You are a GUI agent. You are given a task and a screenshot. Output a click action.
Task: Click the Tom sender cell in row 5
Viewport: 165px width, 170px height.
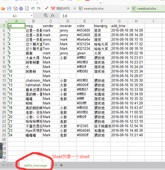point(51,44)
